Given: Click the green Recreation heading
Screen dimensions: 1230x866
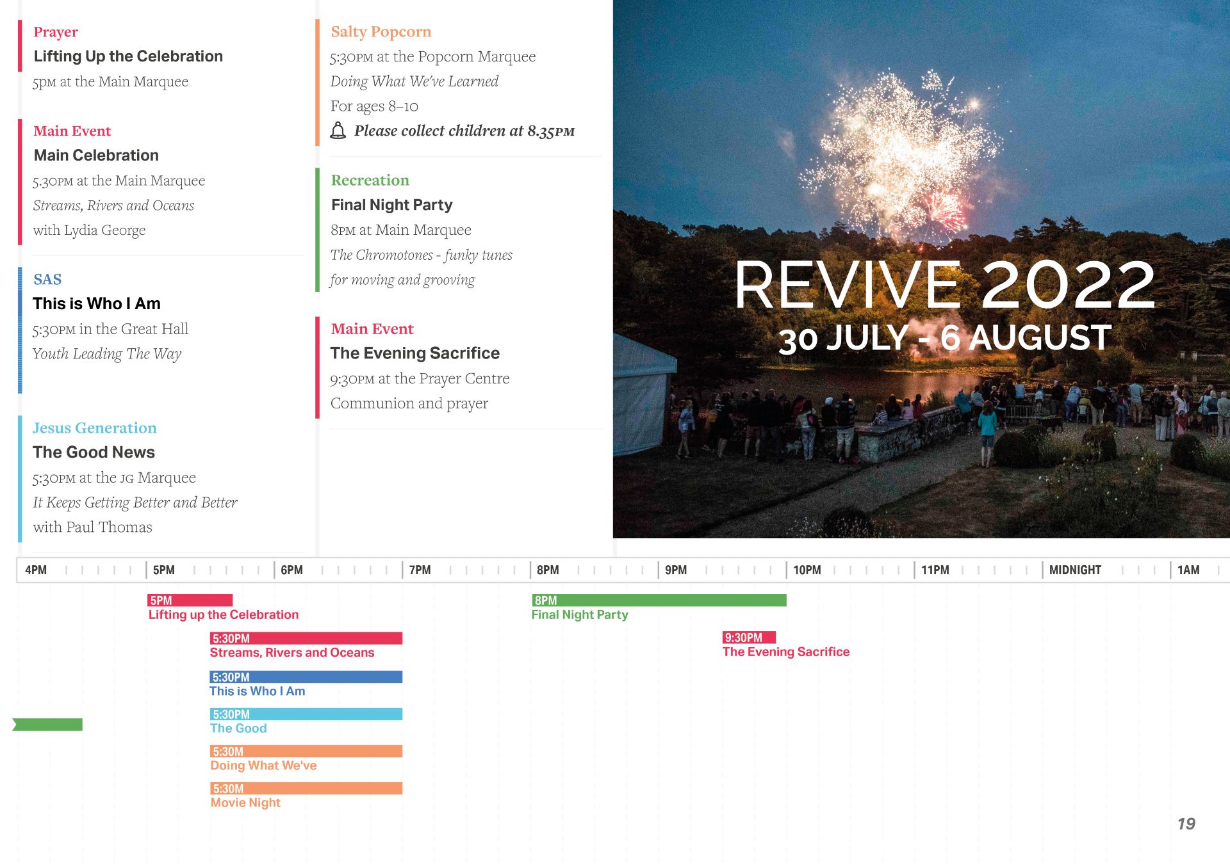Looking at the screenshot, I should coord(370,180).
